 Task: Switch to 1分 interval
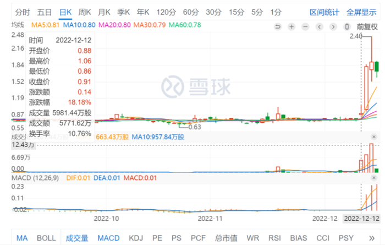pyautogui.click(x=276, y=12)
